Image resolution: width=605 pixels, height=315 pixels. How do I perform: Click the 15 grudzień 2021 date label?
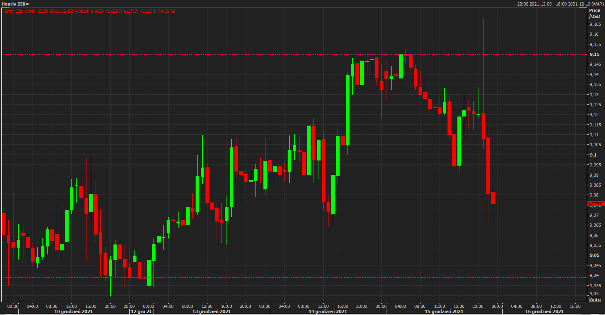coord(444,312)
